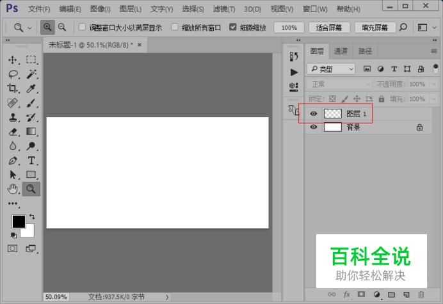Hide the 背景 layer
This screenshot has height=304, width=443.
click(313, 127)
